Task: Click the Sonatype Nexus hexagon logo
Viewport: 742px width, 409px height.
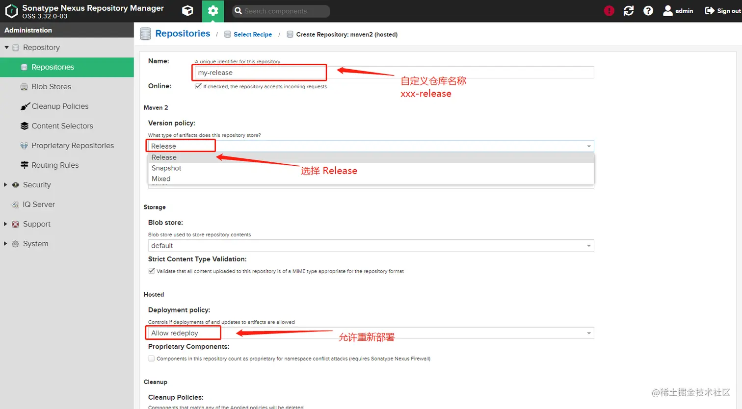Action: (x=11, y=11)
